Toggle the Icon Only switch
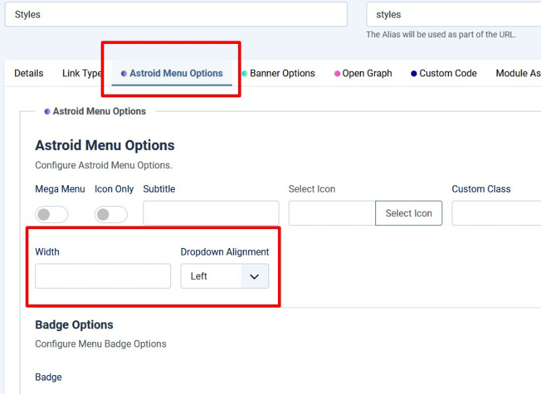541x394 pixels. click(111, 215)
